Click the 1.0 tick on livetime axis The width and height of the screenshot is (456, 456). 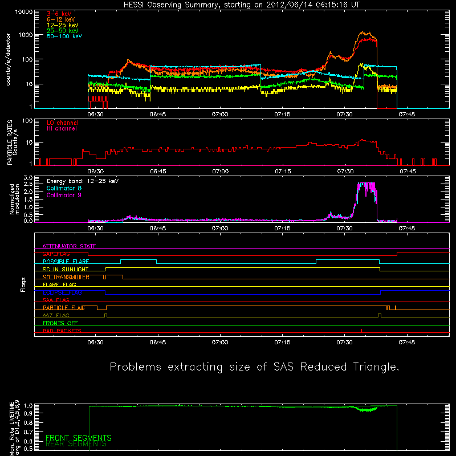point(28,406)
